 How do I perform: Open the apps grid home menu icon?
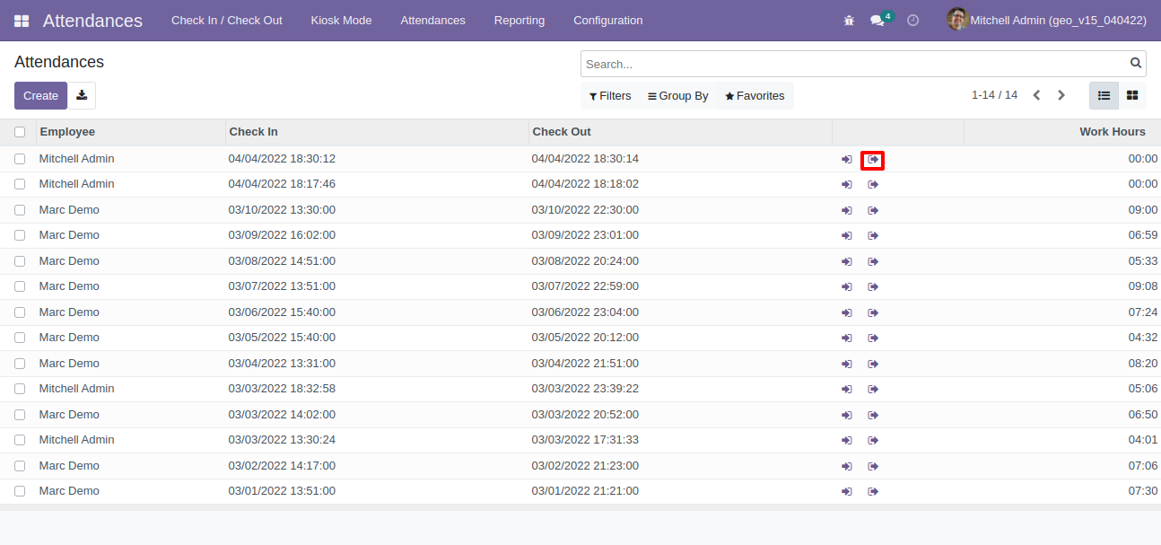tap(22, 21)
